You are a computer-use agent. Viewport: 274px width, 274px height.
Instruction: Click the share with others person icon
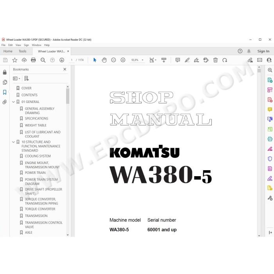point(269,60)
